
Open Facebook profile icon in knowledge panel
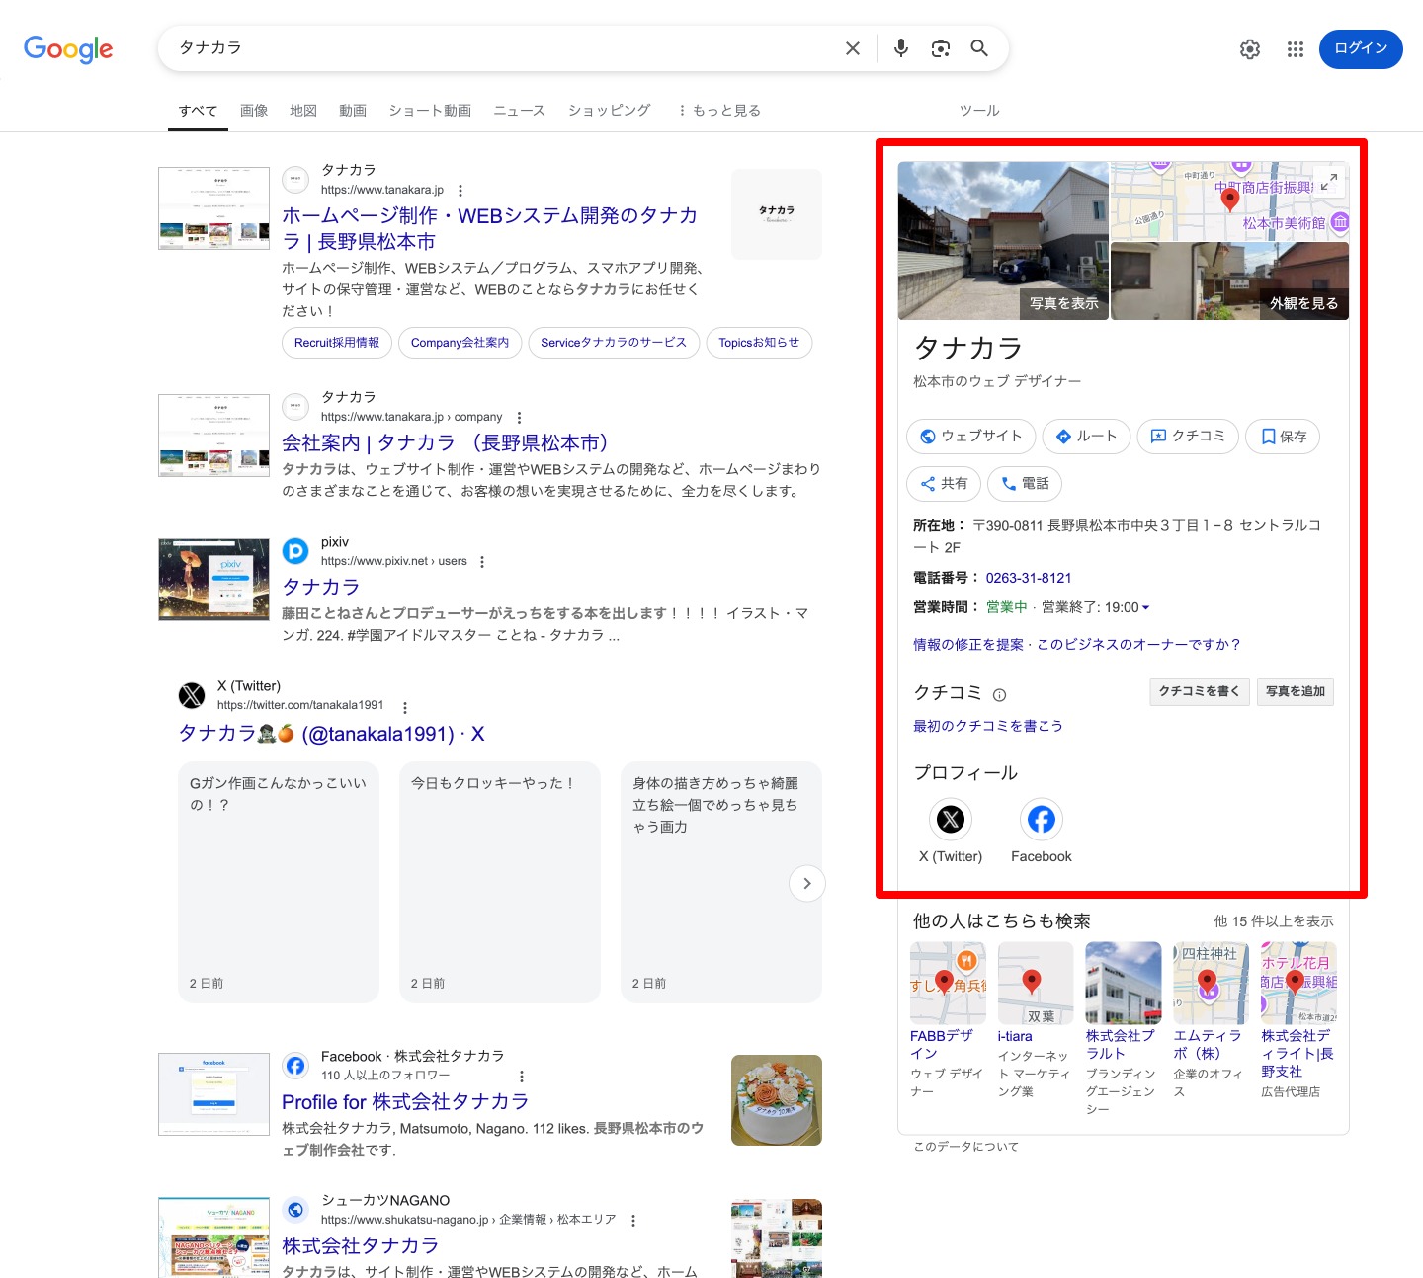(1042, 819)
